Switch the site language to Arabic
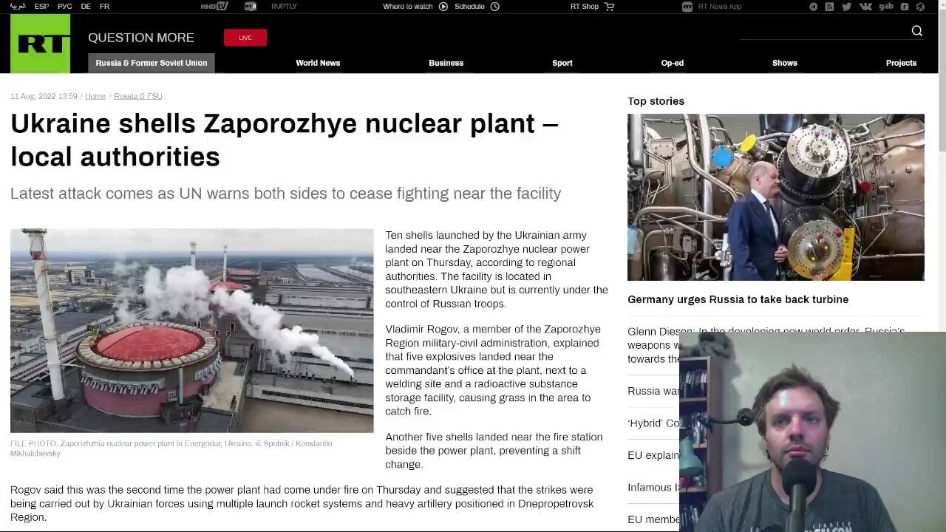This screenshot has width=946, height=532. point(18,7)
